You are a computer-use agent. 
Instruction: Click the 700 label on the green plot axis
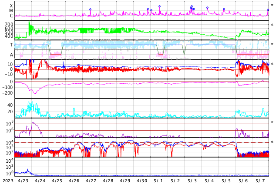(9, 24)
